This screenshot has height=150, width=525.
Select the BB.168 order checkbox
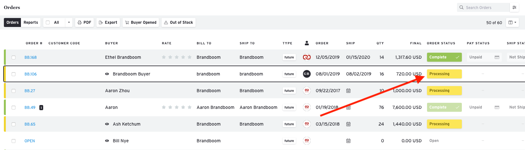[x=14, y=57]
